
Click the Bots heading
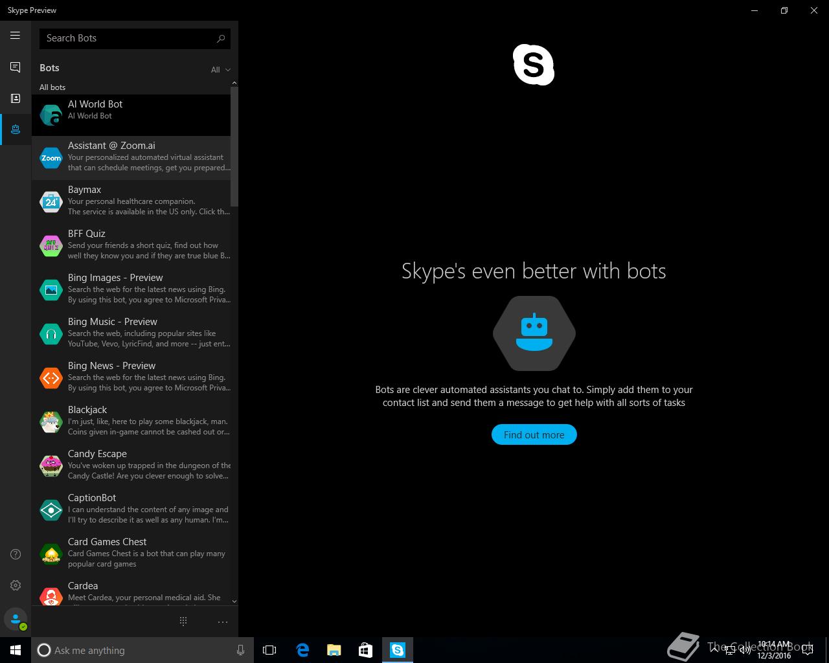(49, 68)
